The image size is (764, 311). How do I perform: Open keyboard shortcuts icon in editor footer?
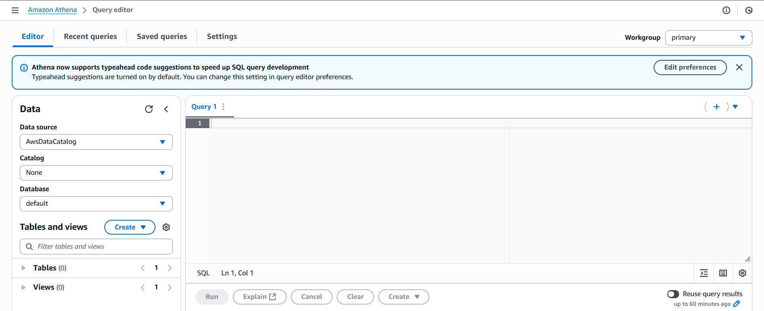pos(723,273)
